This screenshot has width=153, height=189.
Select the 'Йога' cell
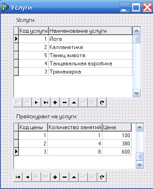point(90,39)
